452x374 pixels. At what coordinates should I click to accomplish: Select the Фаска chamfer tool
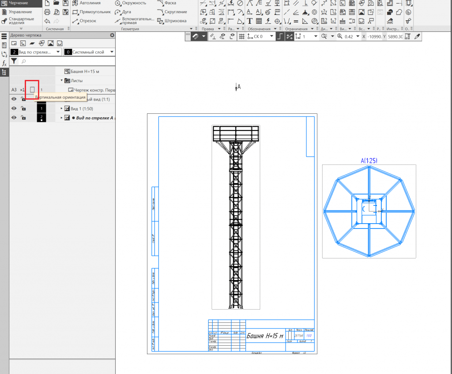[166, 3]
